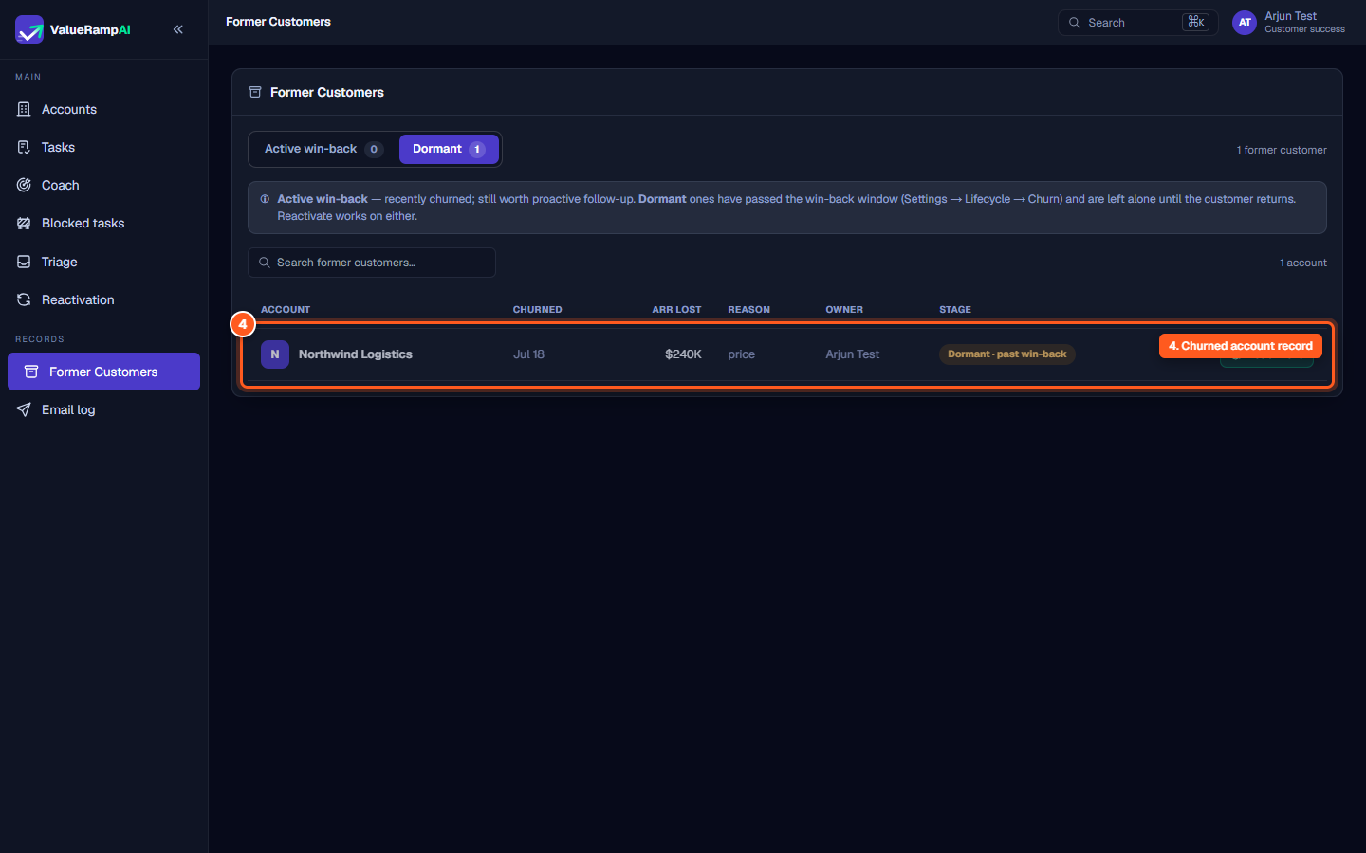The height and width of the screenshot is (853, 1366).
Task: Click the Active win-back count badge
Action: point(374,149)
